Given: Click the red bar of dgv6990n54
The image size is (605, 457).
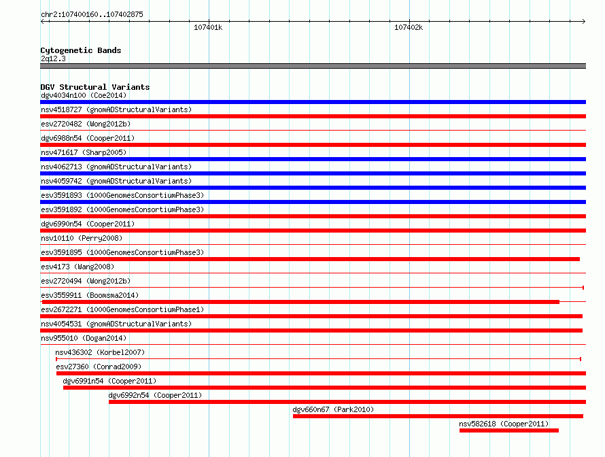Looking at the screenshot, I should (x=313, y=231).
